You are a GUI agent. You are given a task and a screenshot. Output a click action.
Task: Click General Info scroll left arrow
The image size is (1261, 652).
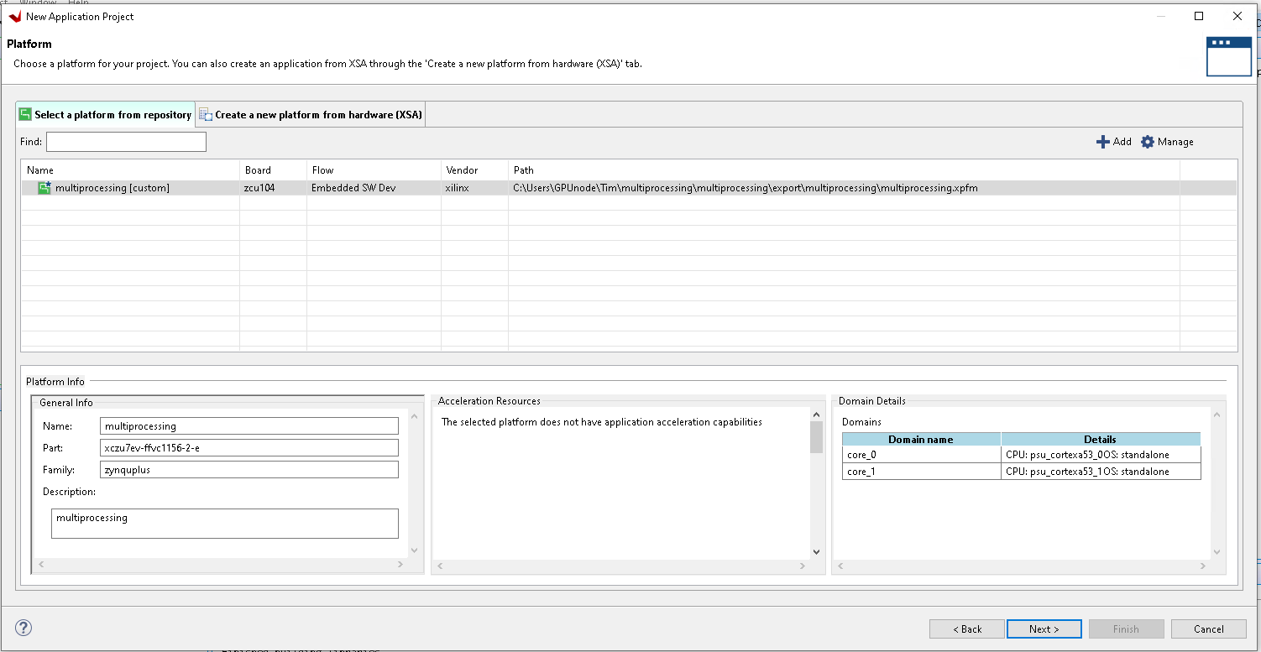coord(41,565)
